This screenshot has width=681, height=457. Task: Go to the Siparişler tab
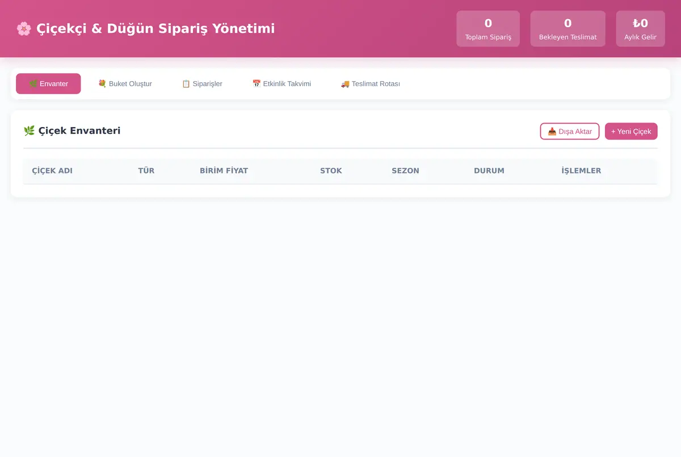pyautogui.click(x=202, y=84)
